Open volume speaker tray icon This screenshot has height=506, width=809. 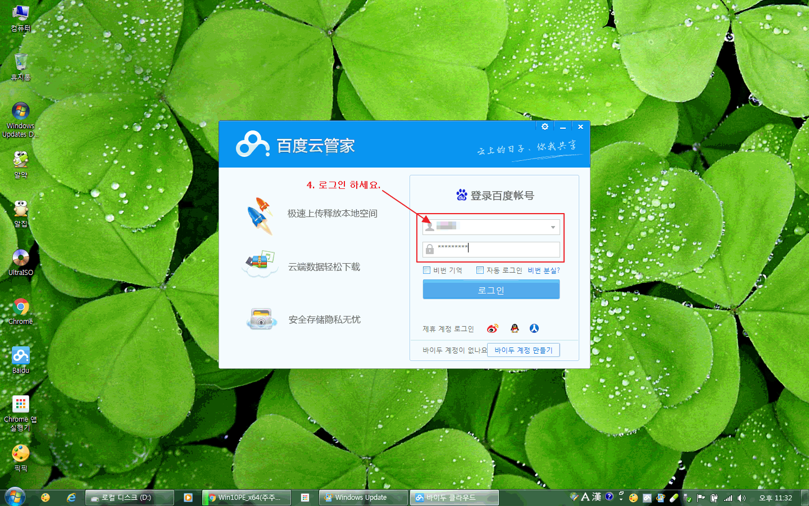(742, 498)
